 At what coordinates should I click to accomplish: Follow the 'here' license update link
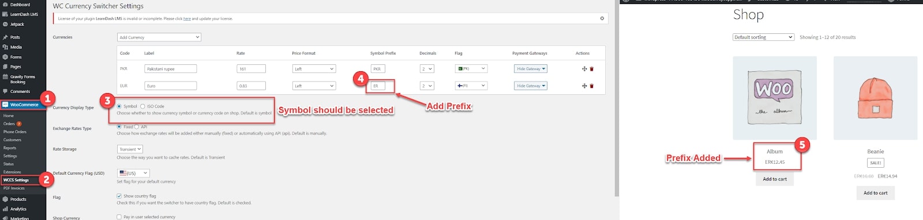[x=187, y=19]
